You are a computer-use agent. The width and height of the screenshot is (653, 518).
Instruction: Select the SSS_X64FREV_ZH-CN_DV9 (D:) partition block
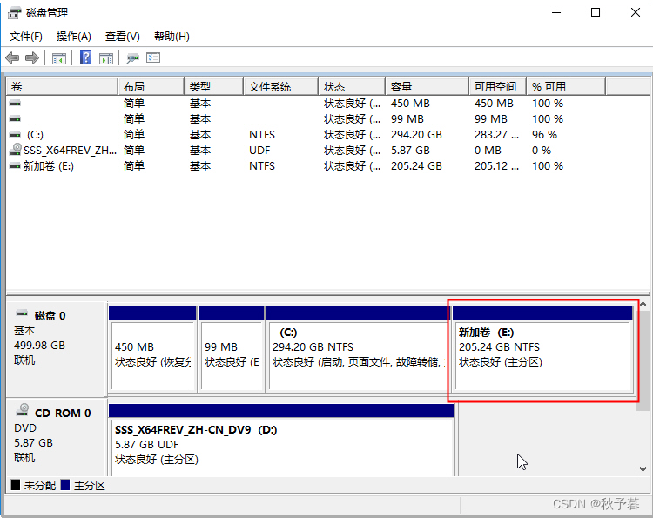[x=281, y=441]
